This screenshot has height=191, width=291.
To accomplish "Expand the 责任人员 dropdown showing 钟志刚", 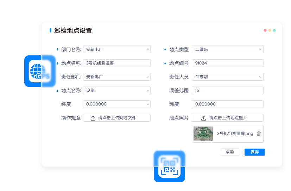I will pos(227,77).
